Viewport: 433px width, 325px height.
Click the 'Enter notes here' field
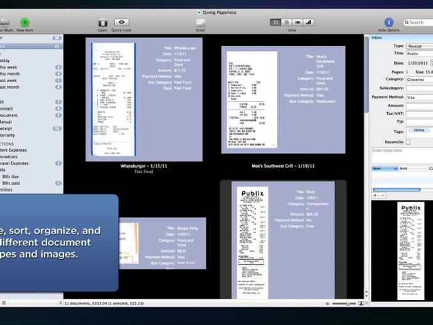402,156
